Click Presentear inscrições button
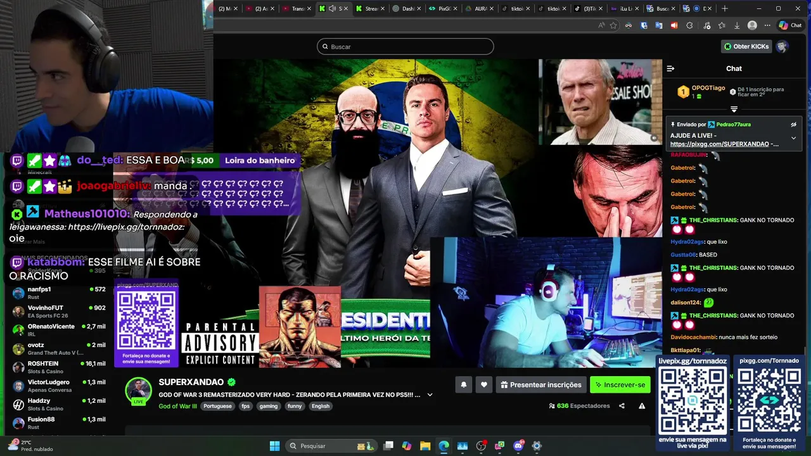Screen dimensions: 811x456 pos(540,384)
